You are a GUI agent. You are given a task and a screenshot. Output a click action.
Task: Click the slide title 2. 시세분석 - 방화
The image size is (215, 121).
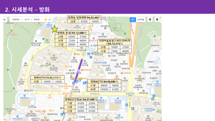coord(28,10)
